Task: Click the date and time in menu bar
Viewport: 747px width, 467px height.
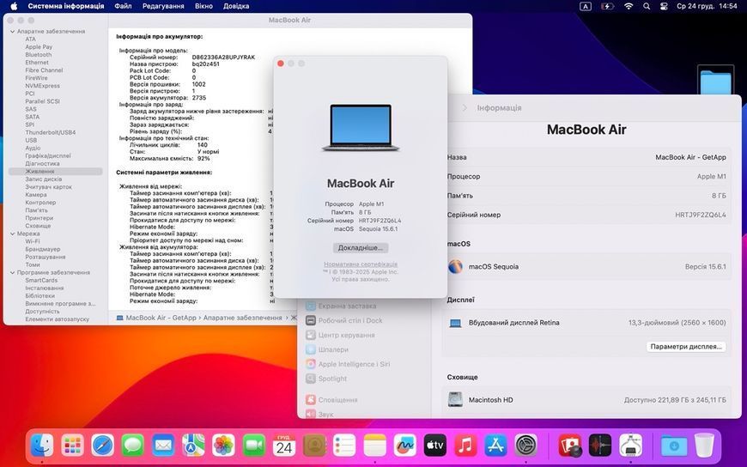Action: 707,6
